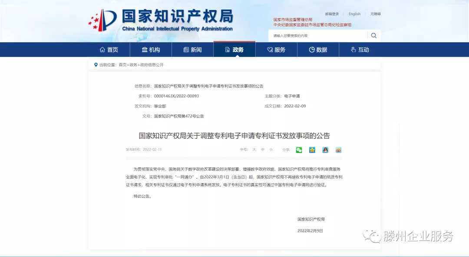The width and height of the screenshot is (469, 257).
Task: Share the article via WeChat icon
Action: [299, 150]
